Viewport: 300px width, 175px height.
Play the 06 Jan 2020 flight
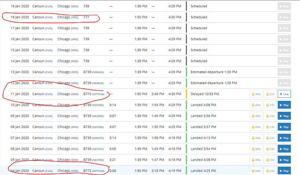[284, 149]
